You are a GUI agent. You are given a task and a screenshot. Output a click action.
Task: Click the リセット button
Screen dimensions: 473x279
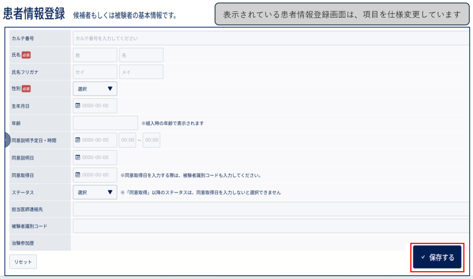[x=23, y=261]
